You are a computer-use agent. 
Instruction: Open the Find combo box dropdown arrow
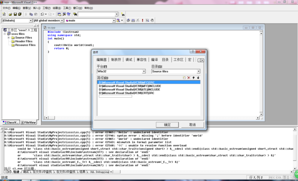[x=116, y=14]
